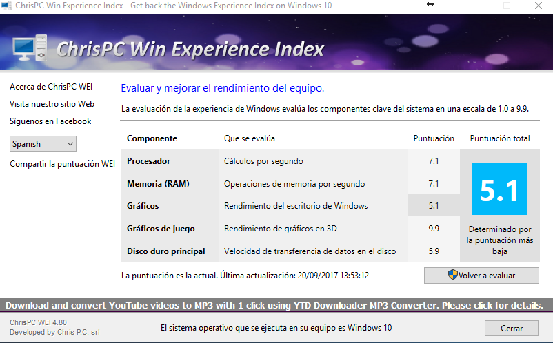The height and width of the screenshot is (343, 553).
Task: Open the Acerca de ChrisPC WEI link
Action: [x=51, y=87]
